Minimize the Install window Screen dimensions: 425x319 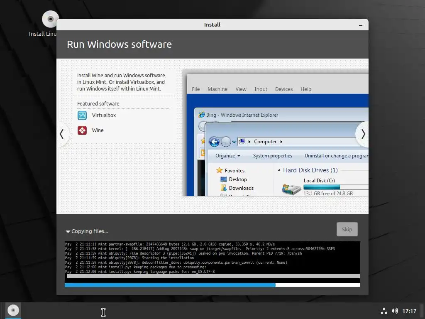[361, 25]
